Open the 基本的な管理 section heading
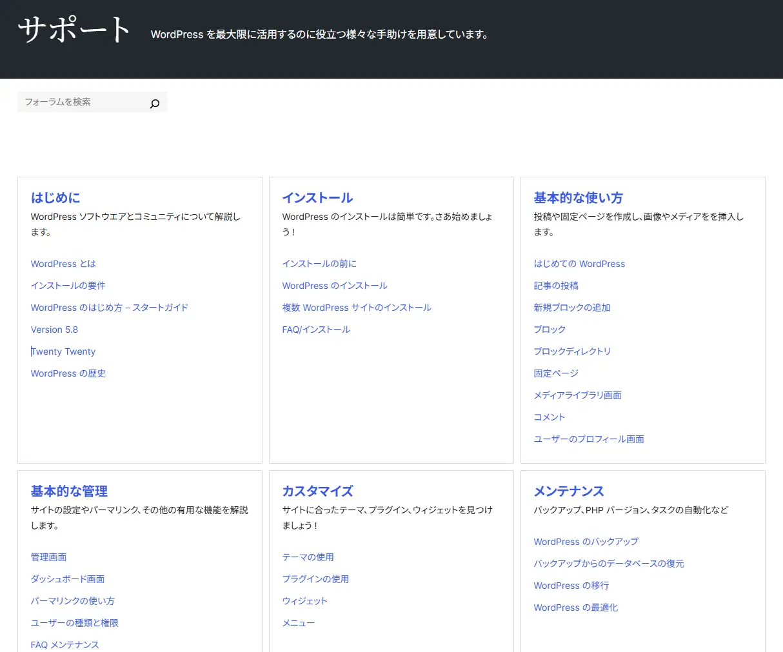The width and height of the screenshot is (783, 652). point(68,491)
